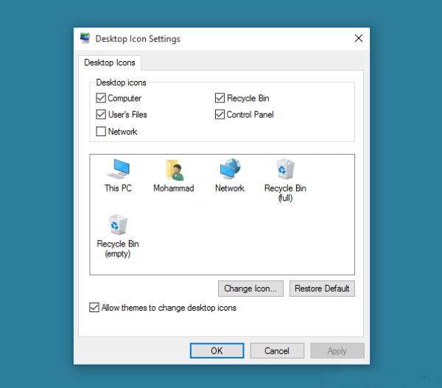Uncheck the User's Files checkbox
Viewport: 442px width, 388px height.
[101, 114]
